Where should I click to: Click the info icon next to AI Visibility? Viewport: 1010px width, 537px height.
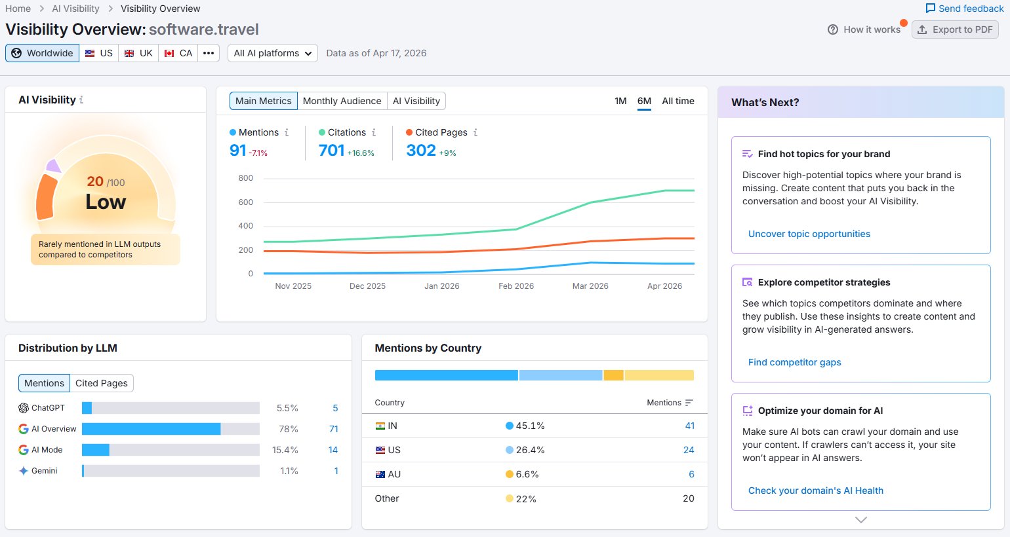pos(81,100)
